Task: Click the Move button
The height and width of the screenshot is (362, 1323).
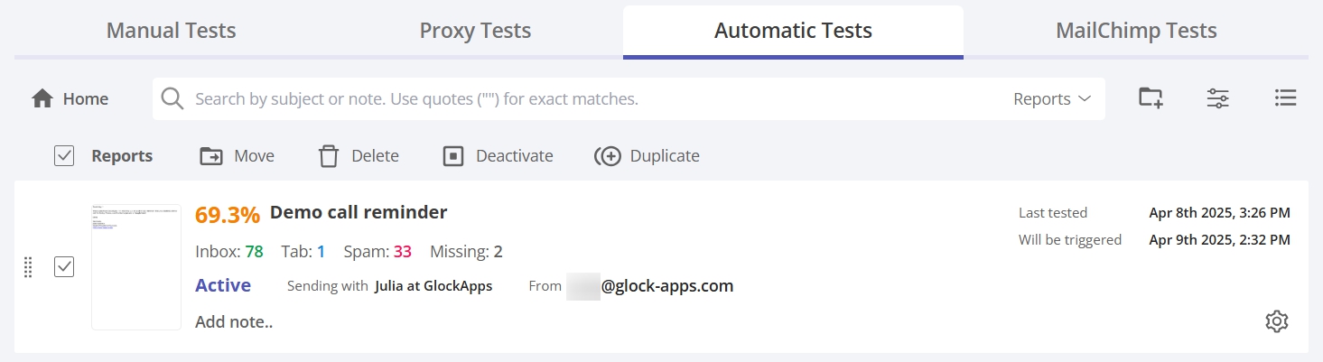Action: click(x=237, y=156)
